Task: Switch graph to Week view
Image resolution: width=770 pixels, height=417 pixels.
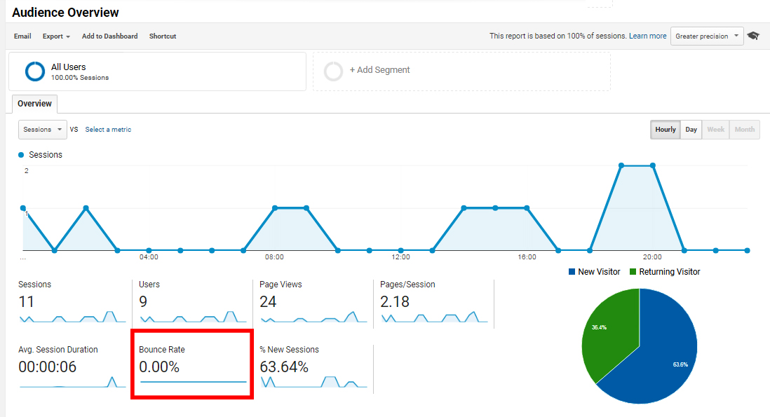Action: click(x=715, y=130)
